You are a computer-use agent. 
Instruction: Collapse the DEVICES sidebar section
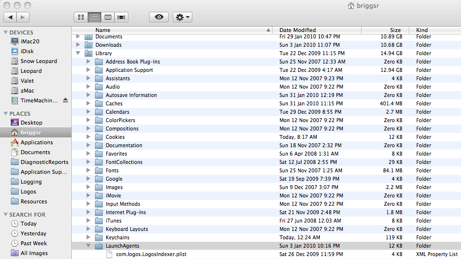(x=5, y=32)
